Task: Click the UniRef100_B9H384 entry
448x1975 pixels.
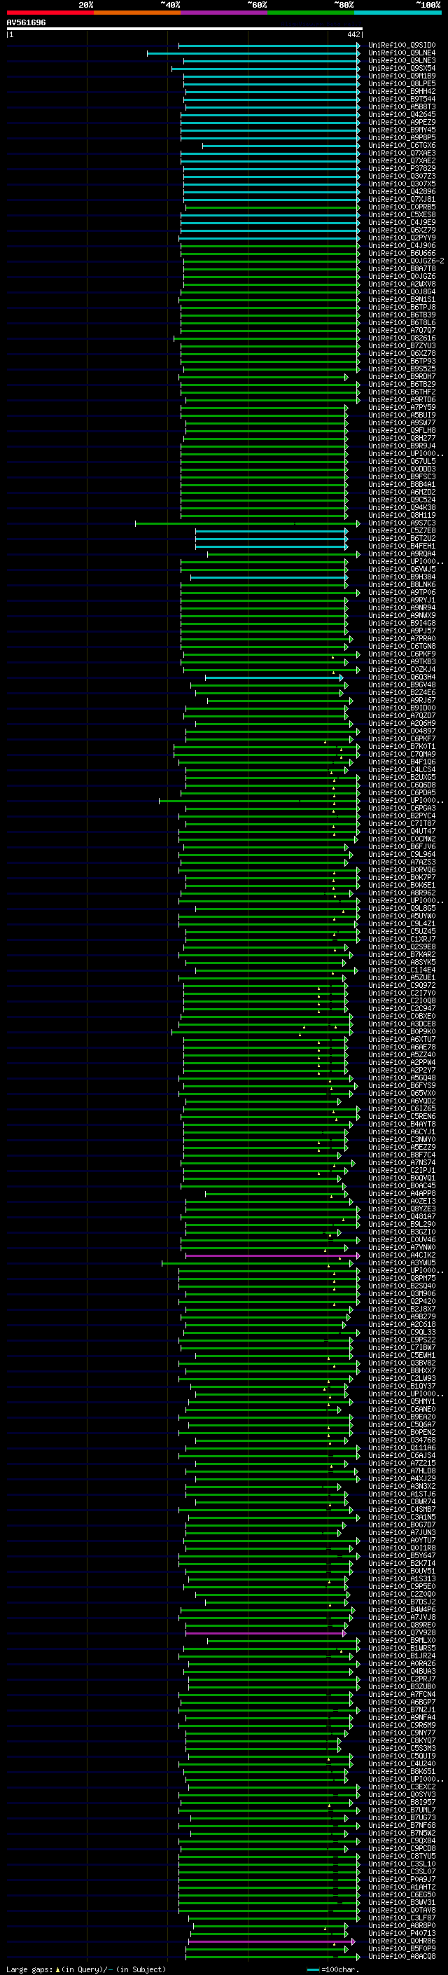Action: (402, 577)
